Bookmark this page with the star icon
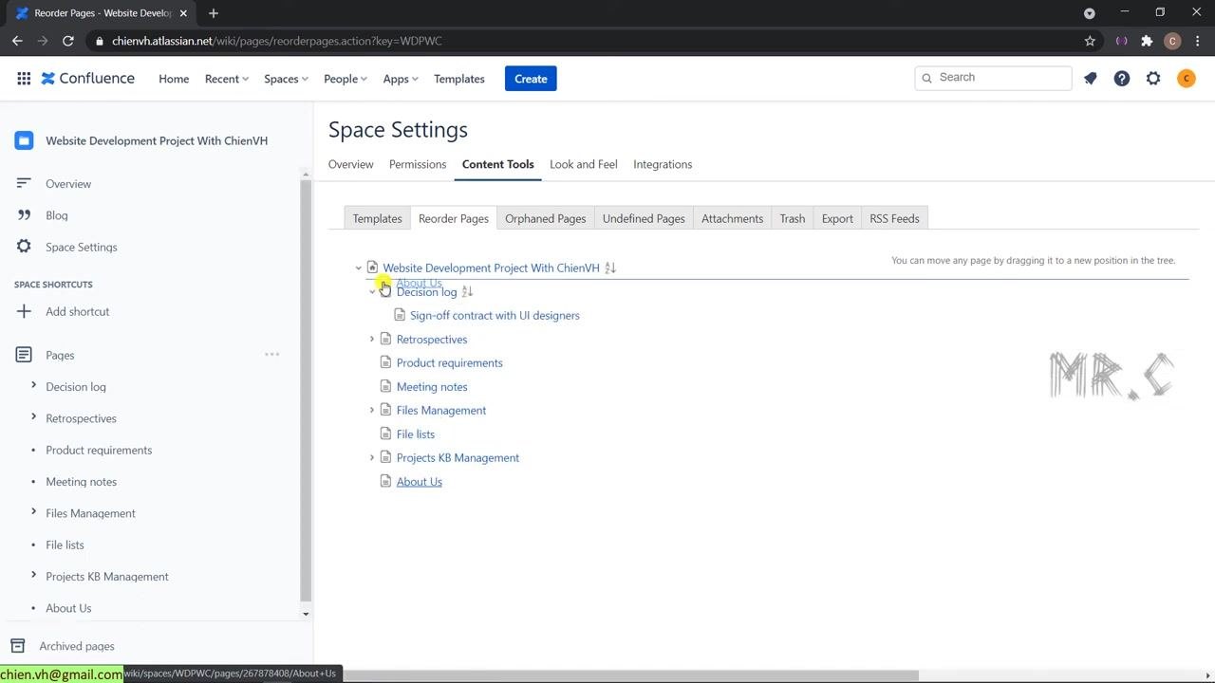The image size is (1215, 683). point(1090,41)
